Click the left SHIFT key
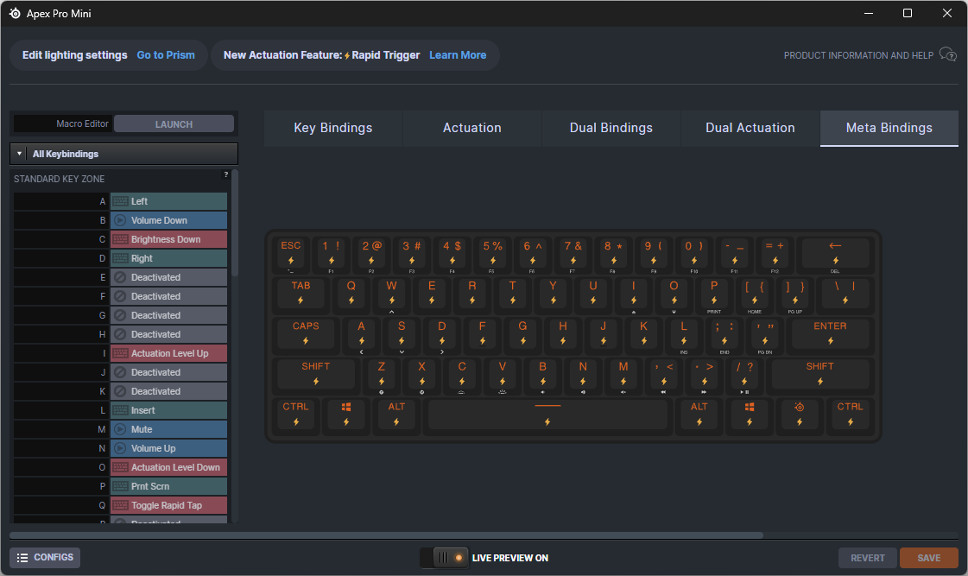Image resolution: width=968 pixels, height=576 pixels. 315,374
